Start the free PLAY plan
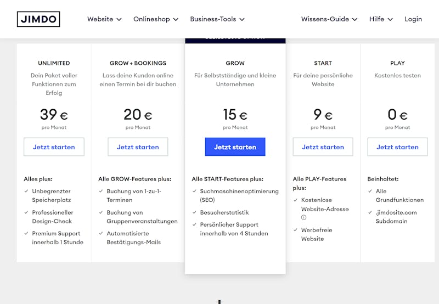This screenshot has height=304, width=439. click(x=397, y=147)
